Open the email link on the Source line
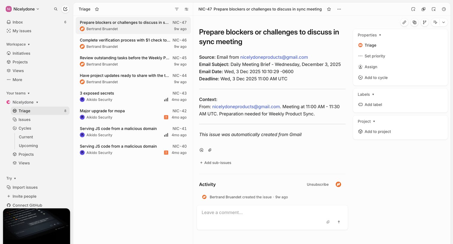This screenshot has height=244, width=453. click(274, 57)
